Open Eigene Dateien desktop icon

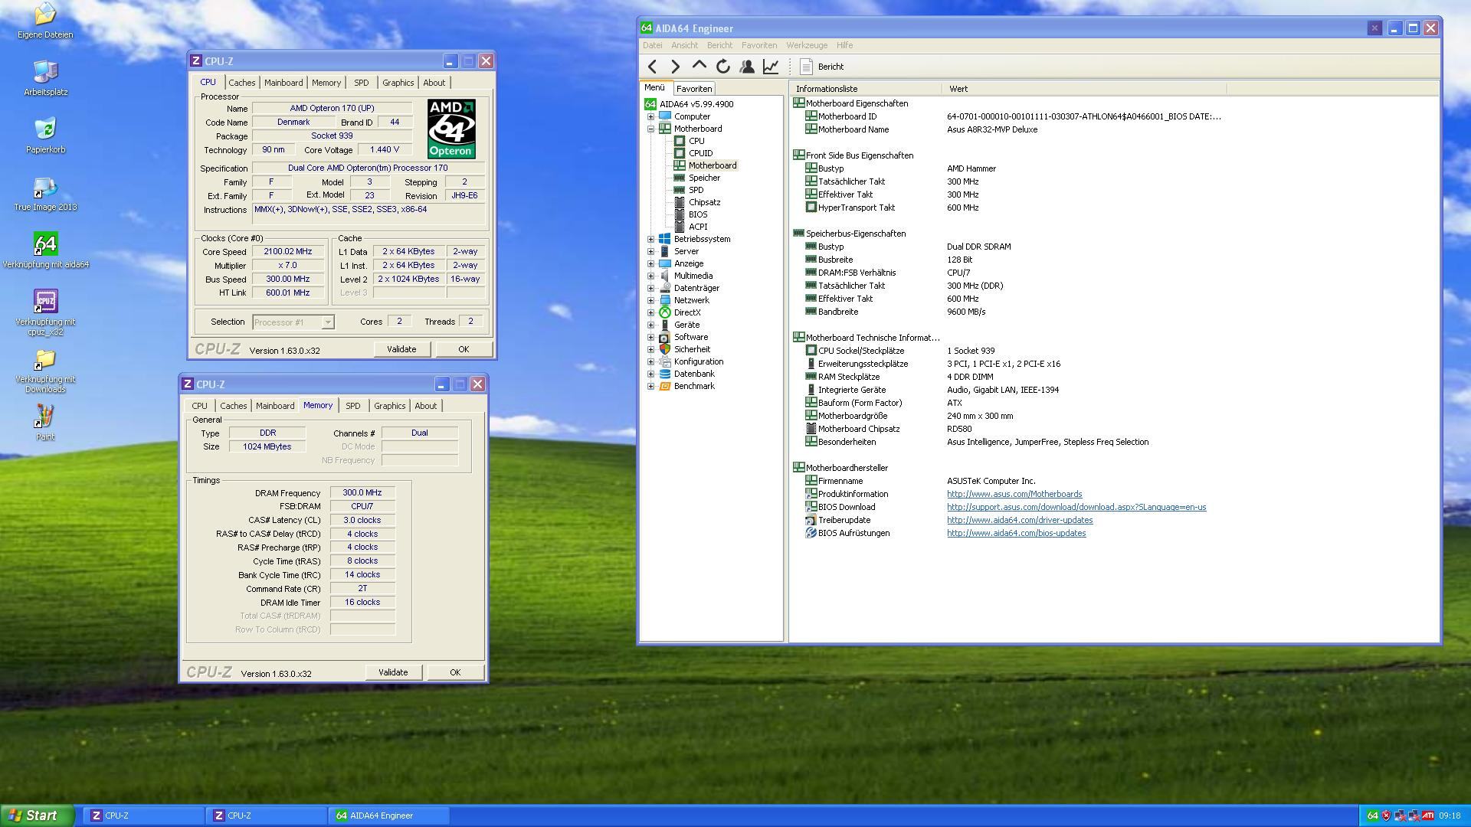(x=45, y=21)
